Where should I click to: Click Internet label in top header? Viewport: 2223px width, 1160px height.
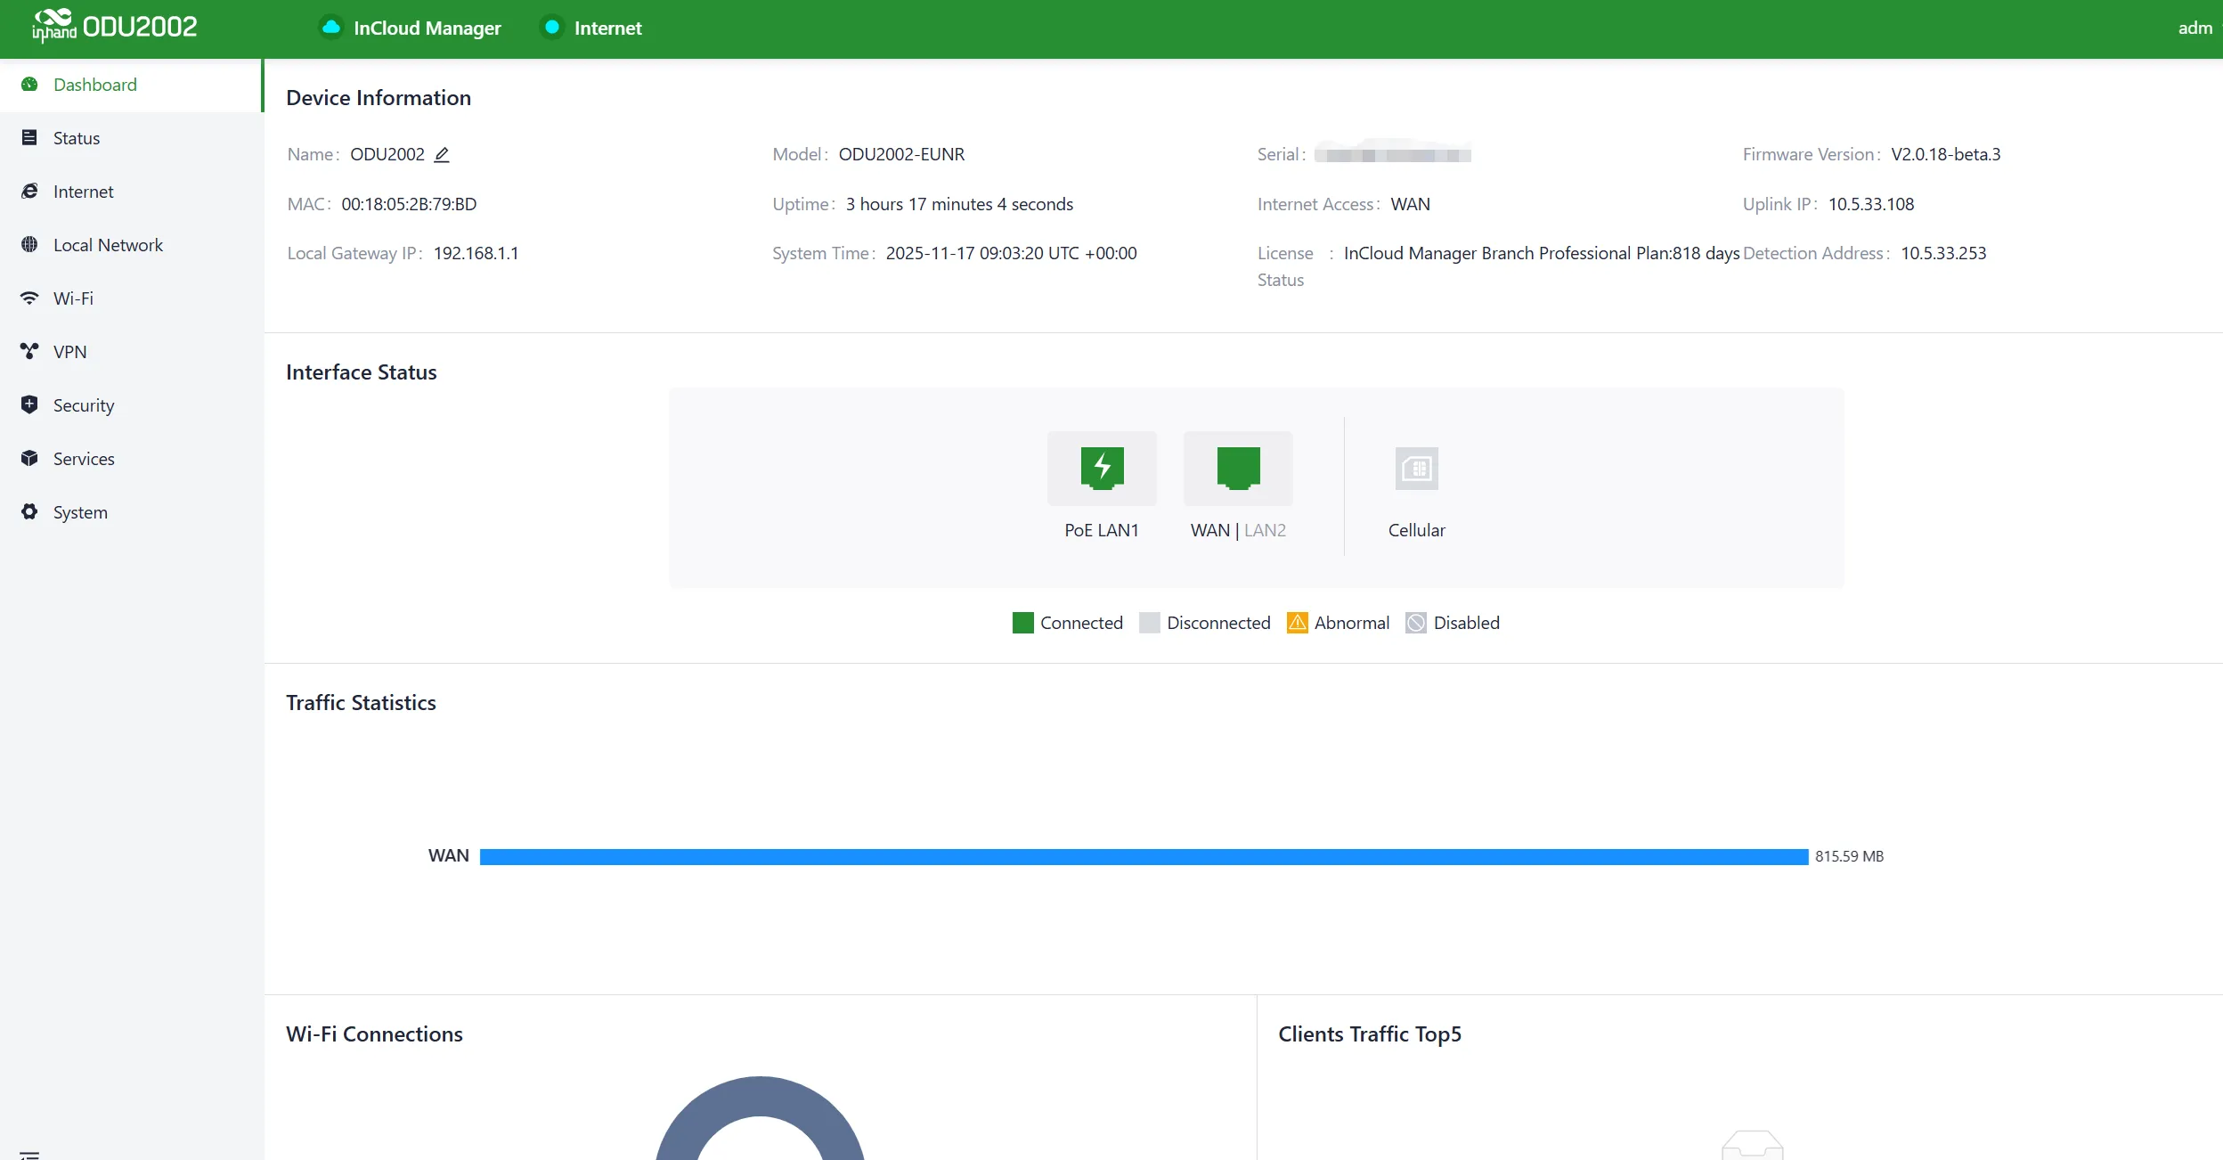(x=608, y=29)
